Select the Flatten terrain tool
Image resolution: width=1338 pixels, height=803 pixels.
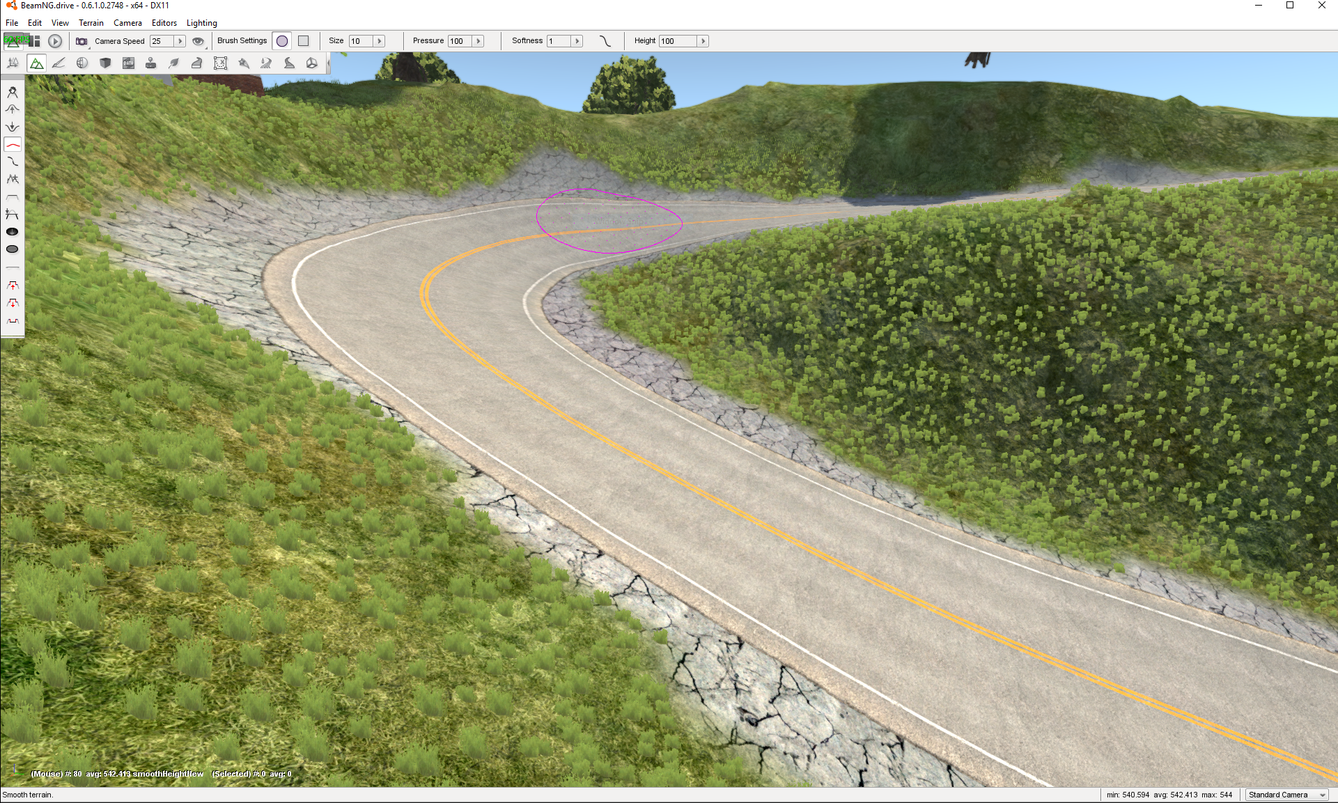[x=13, y=197]
